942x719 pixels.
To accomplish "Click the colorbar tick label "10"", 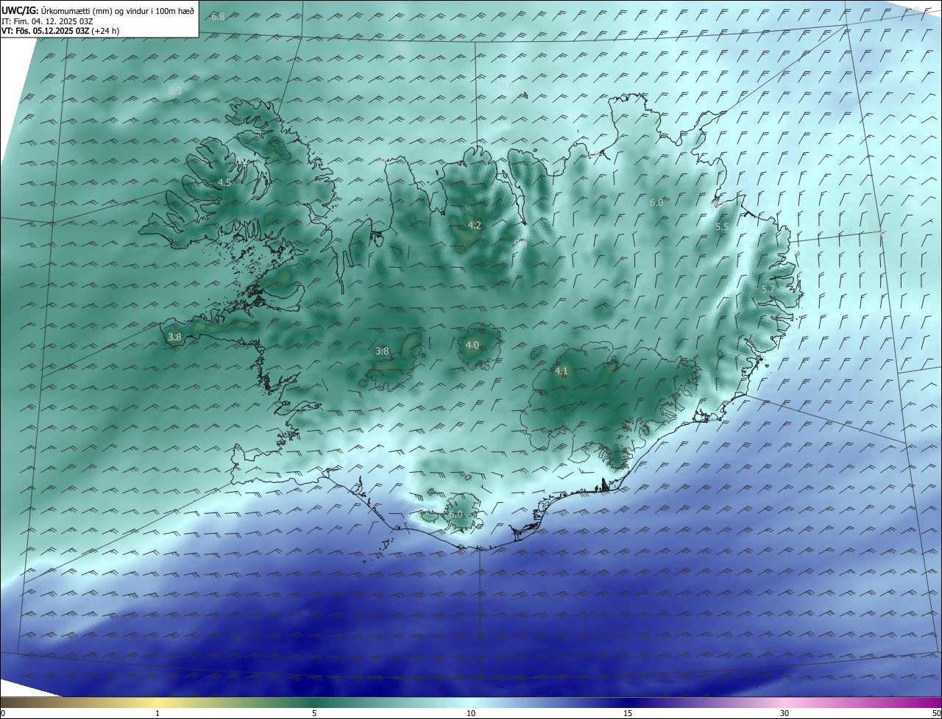I will point(471,713).
